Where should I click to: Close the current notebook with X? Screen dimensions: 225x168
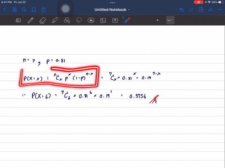(x=210, y=10)
